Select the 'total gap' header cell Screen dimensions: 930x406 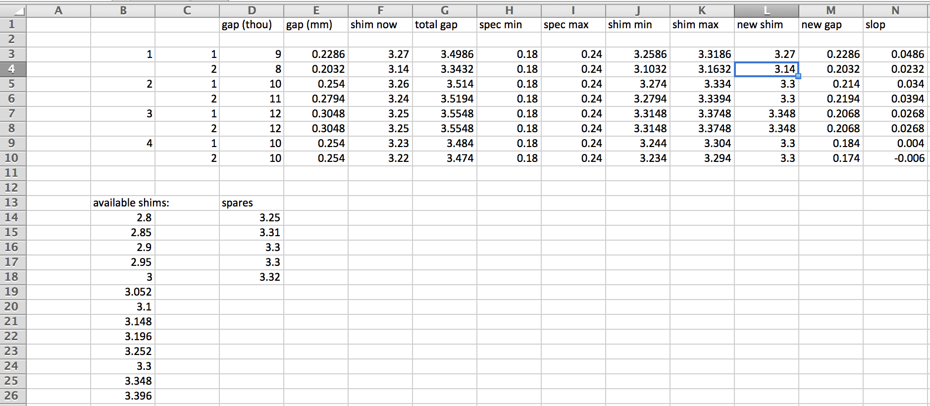pos(444,25)
